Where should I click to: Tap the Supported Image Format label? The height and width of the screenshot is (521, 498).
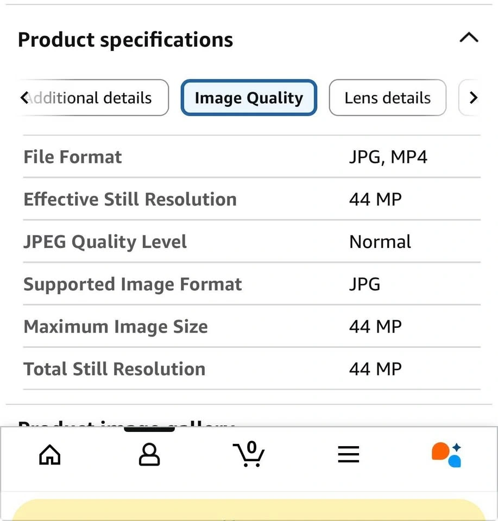(133, 284)
